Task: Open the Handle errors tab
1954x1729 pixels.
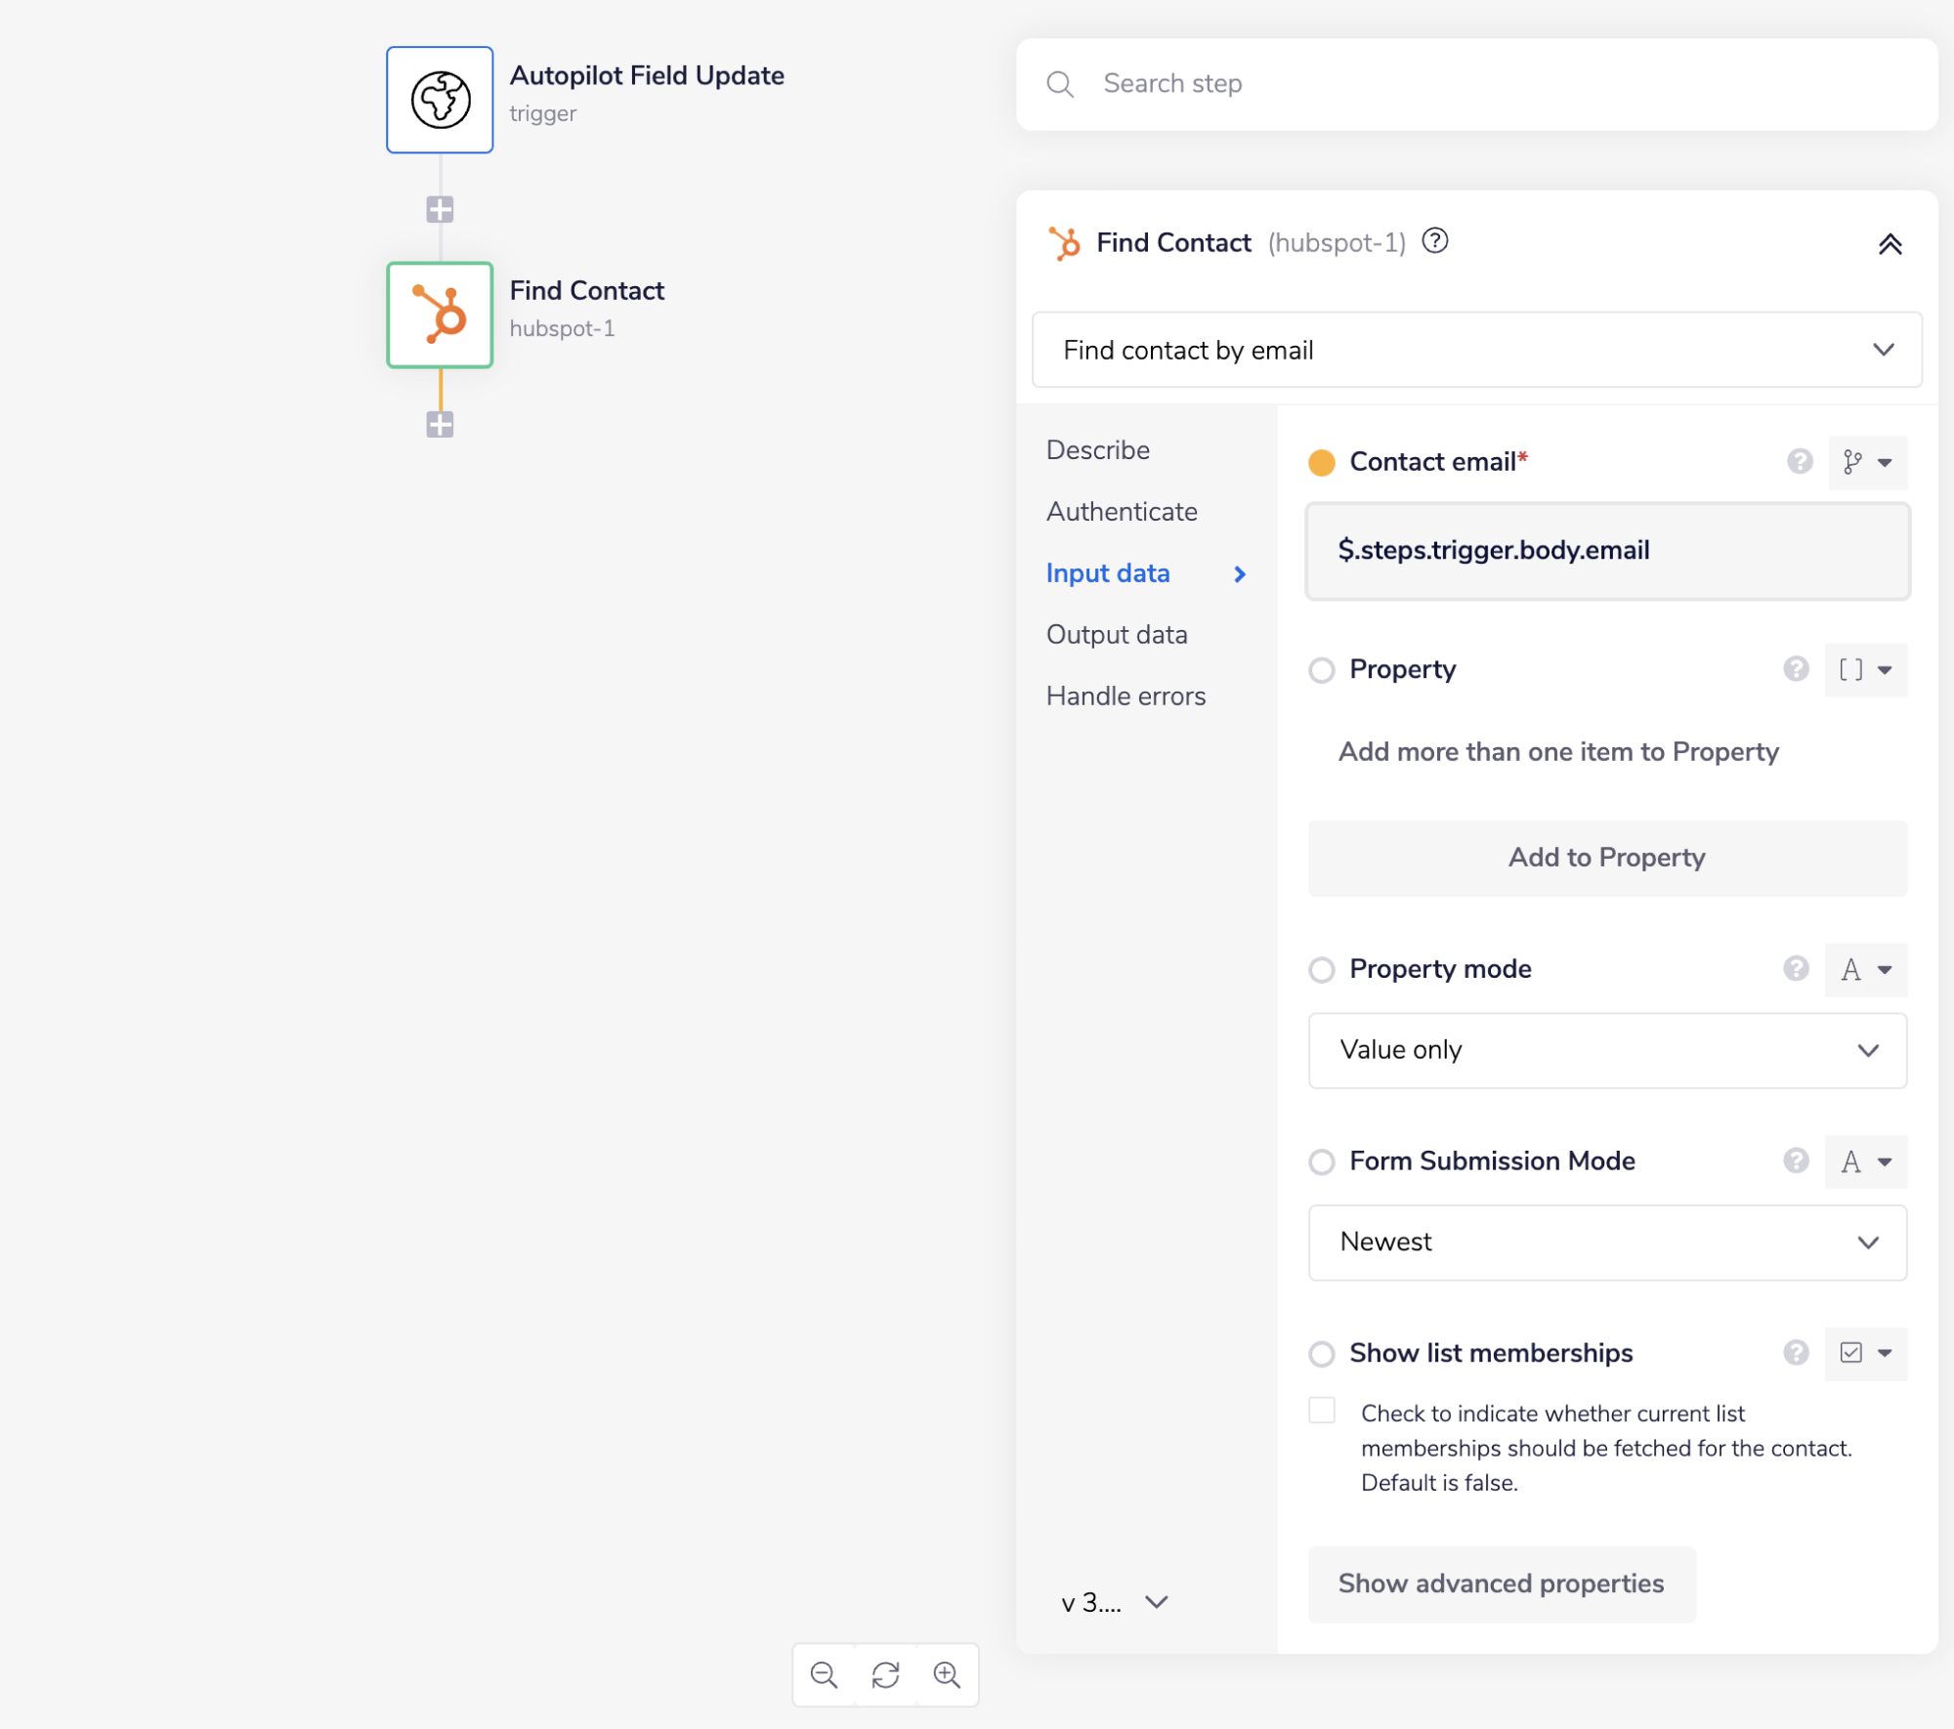Action: click(1126, 696)
